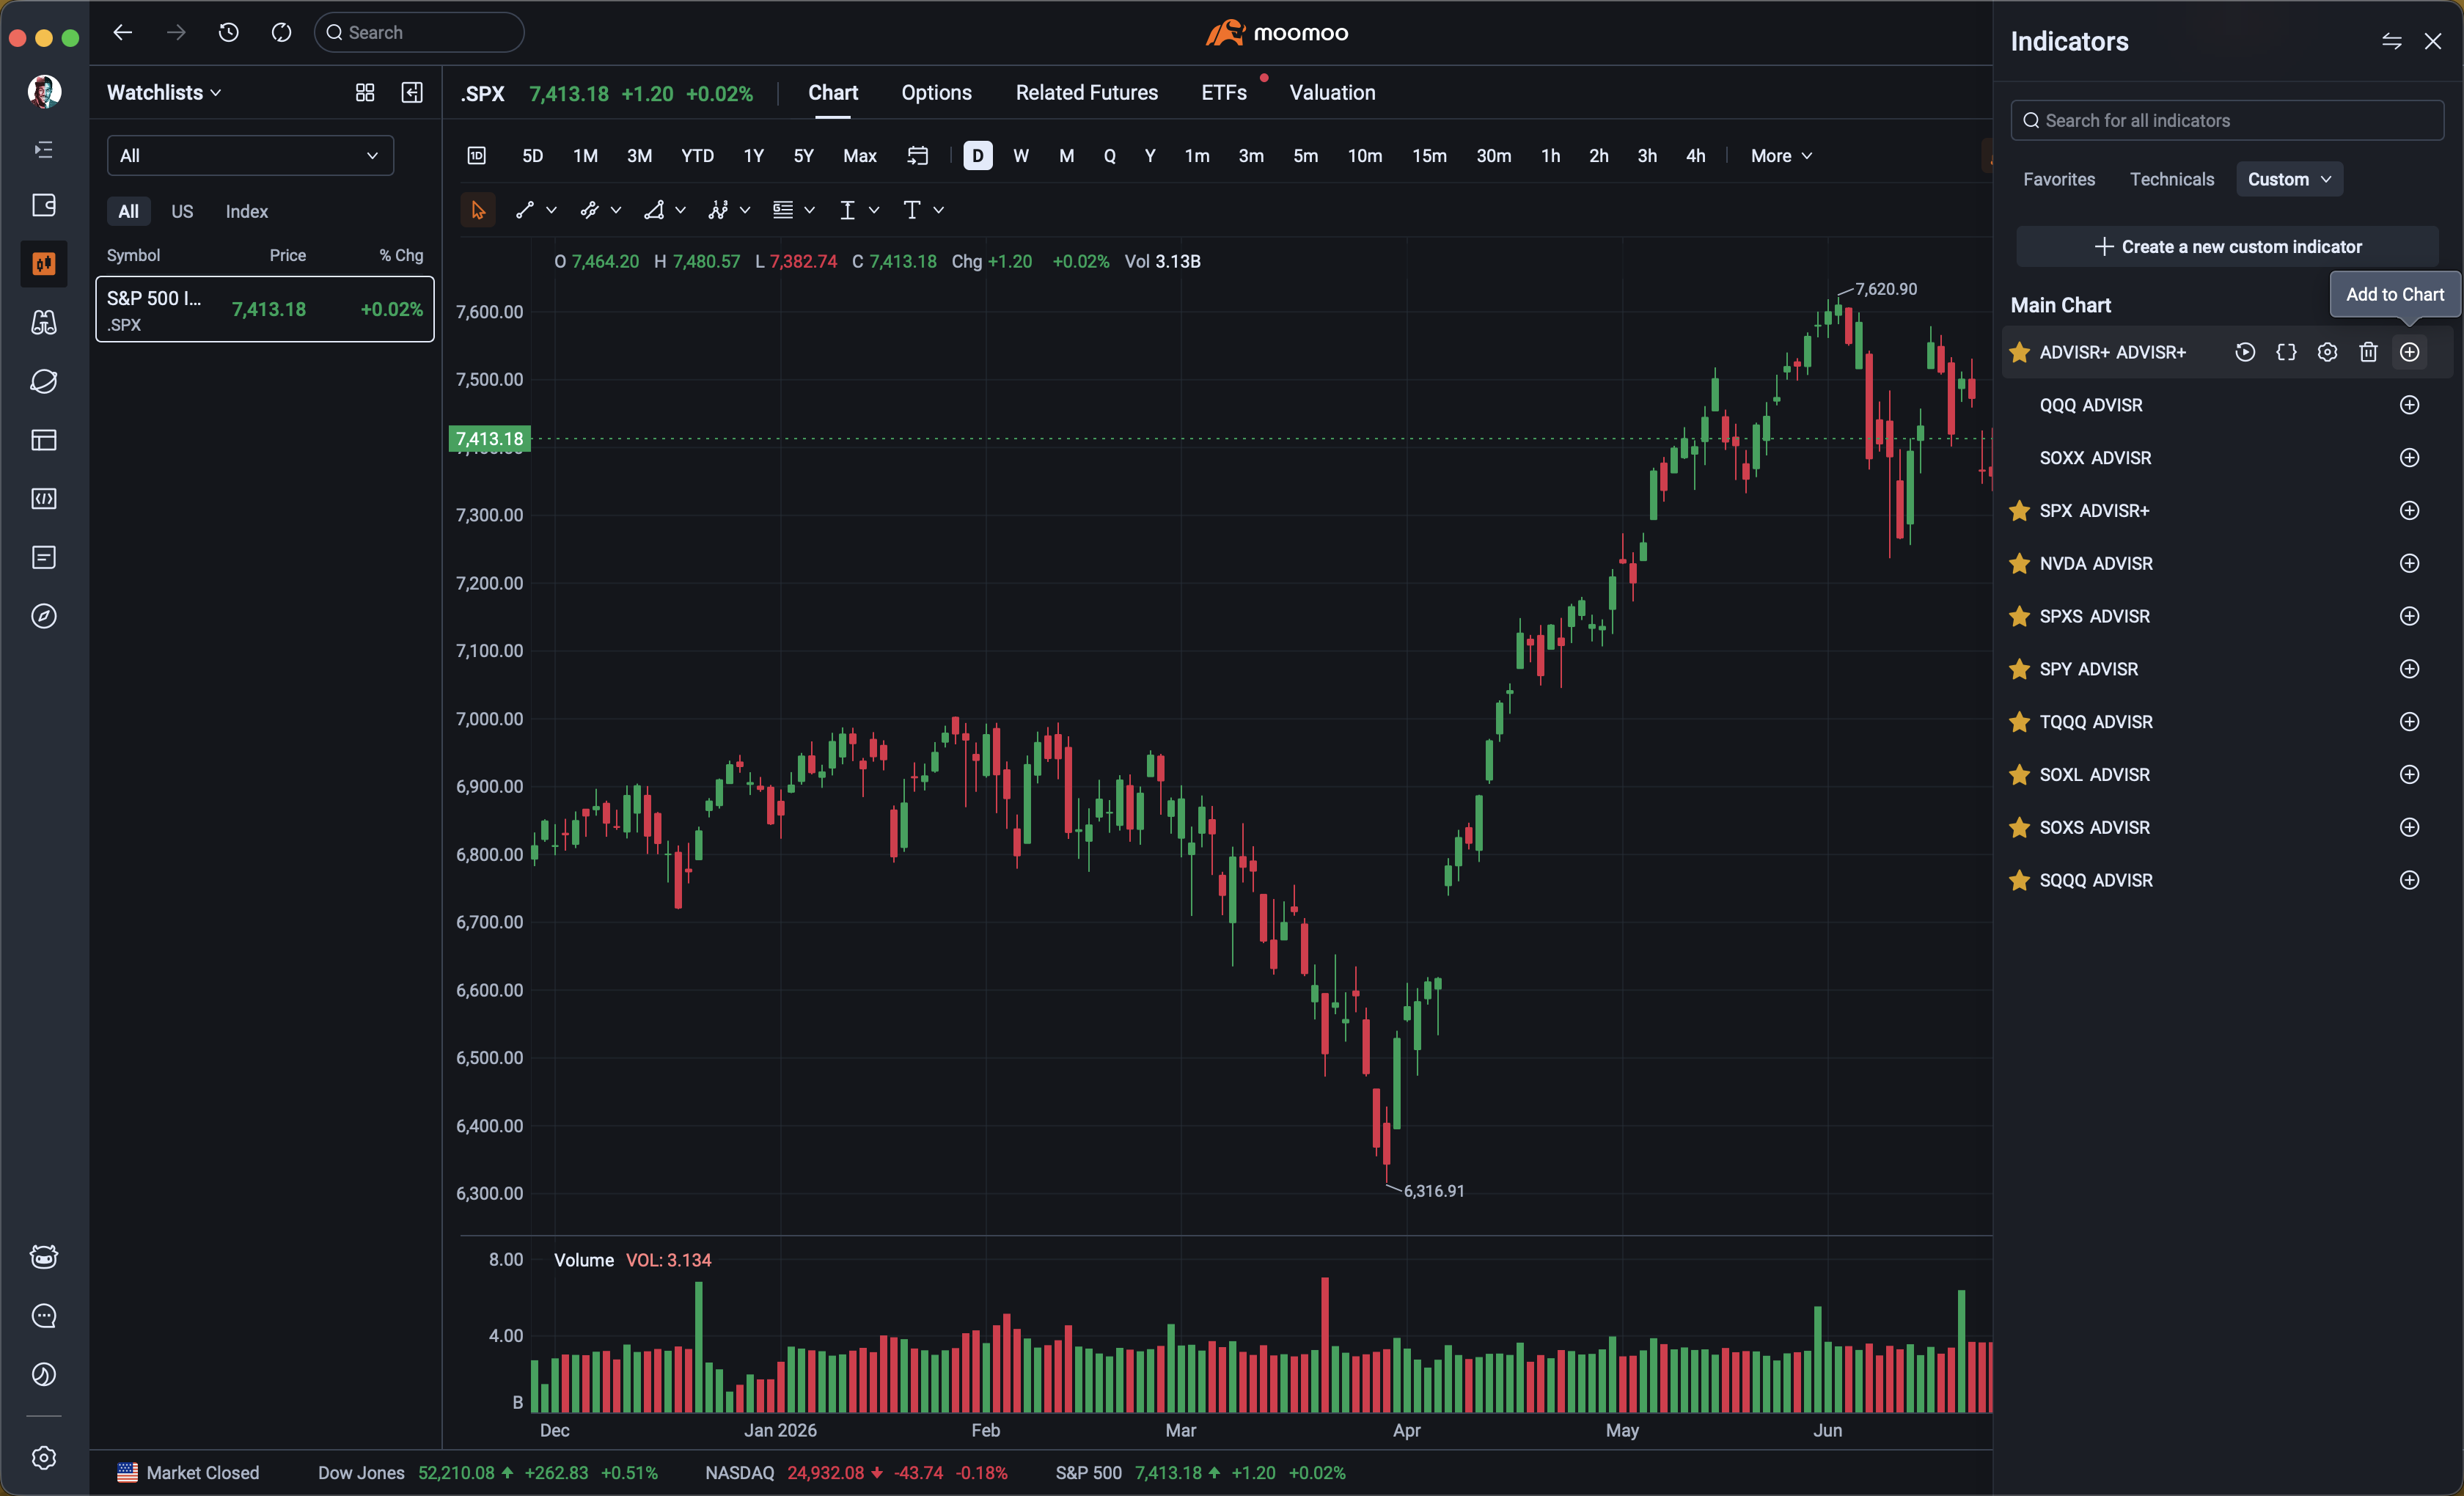Collapse the watchlist panel icon

tap(412, 93)
